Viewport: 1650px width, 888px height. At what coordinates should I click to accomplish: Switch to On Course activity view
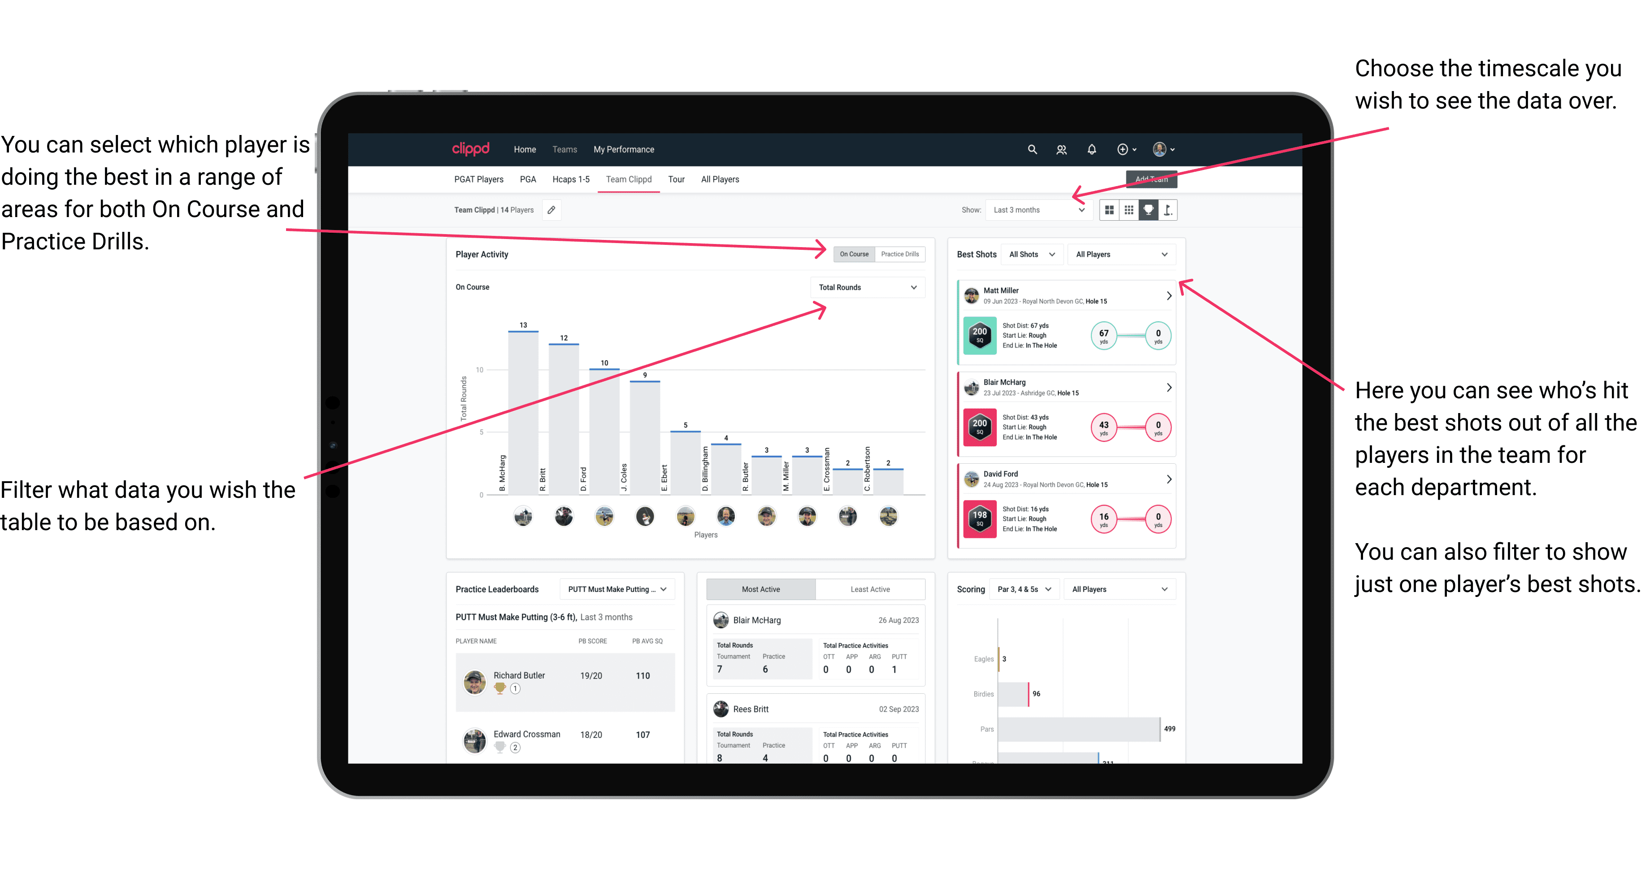(852, 254)
